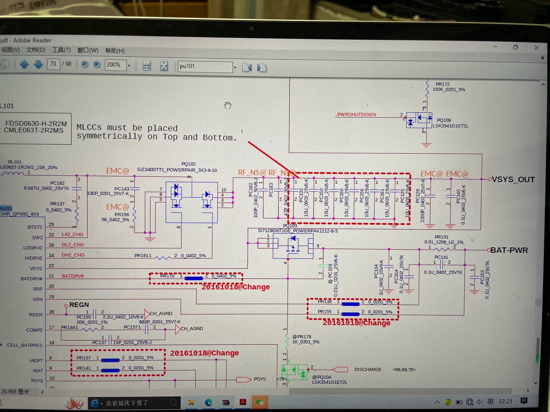Open the 工具(T) menu
The image size is (550, 412).
61,50
